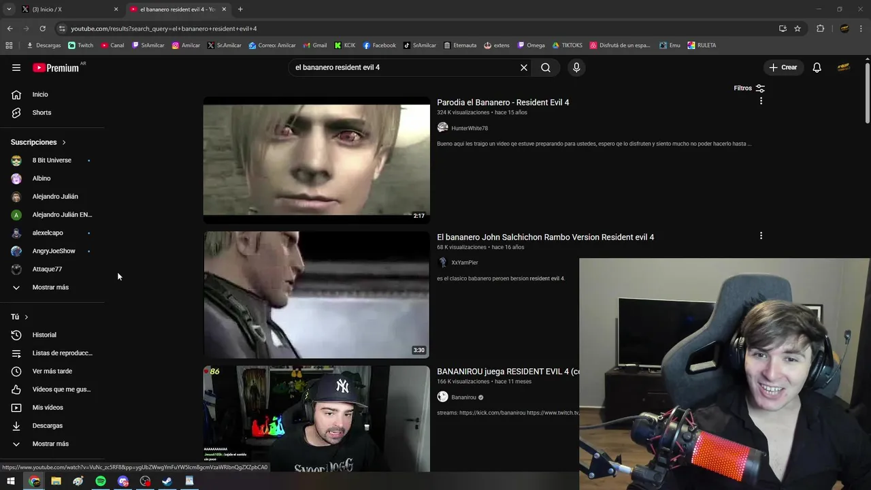The image size is (871, 490).
Task: Play the Parodia el Bananero thumbnail
Action: click(316, 160)
